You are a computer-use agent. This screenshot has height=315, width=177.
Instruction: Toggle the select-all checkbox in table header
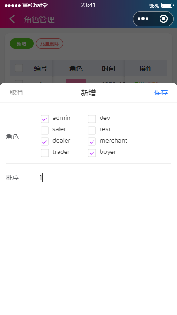click(x=19, y=68)
